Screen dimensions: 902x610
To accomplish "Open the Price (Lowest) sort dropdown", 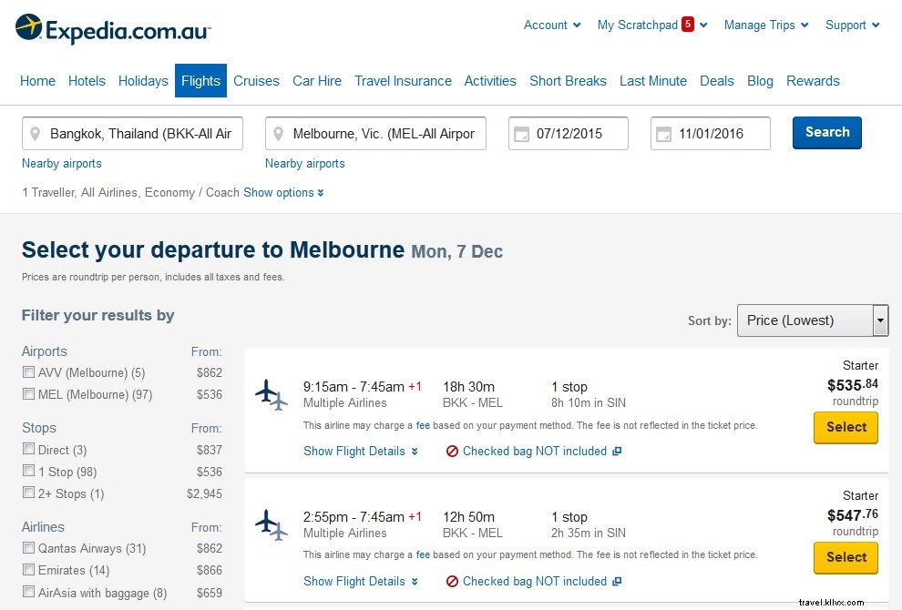I will tap(811, 320).
